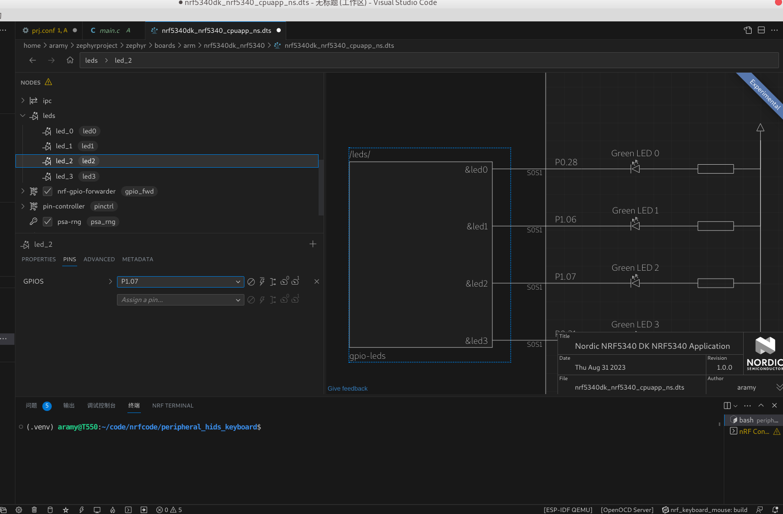Click the boards segment in the file breadcrumb
This screenshot has width=783, height=514.
(165, 45)
